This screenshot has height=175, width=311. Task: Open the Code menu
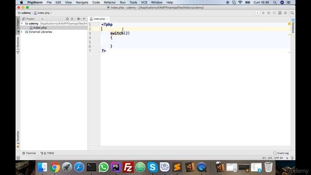coord(96,2)
